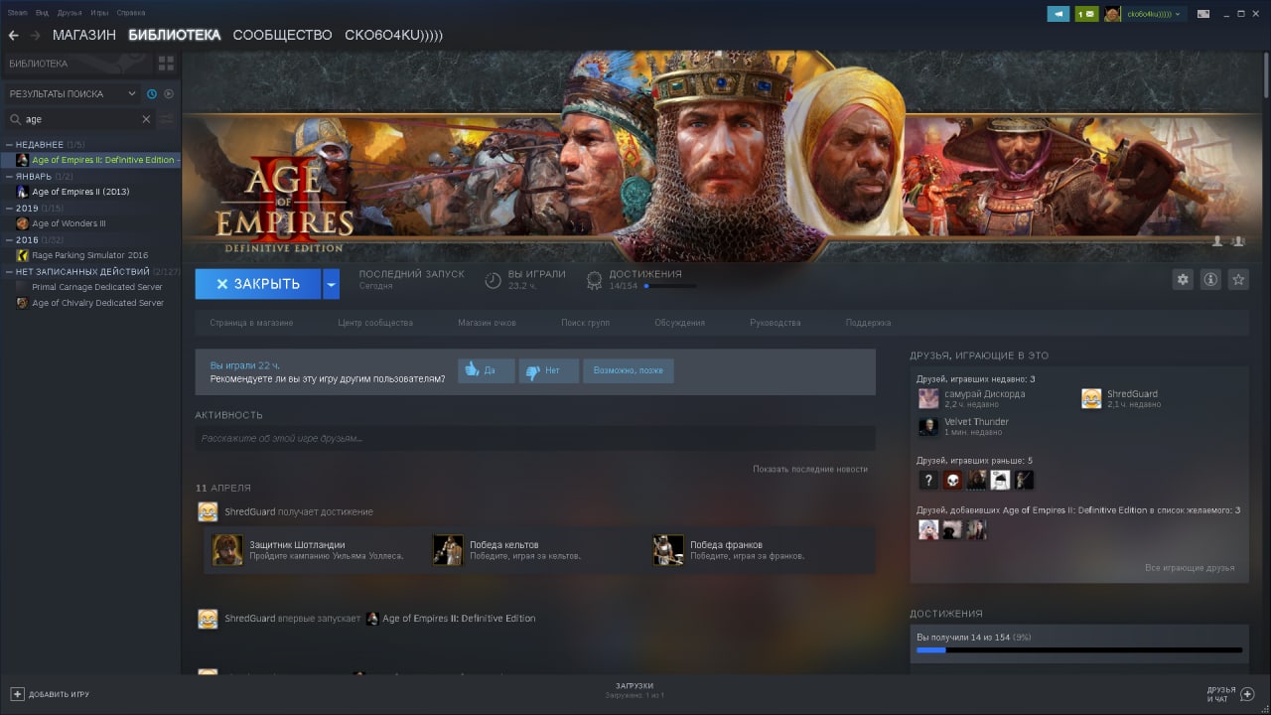Click the thumbs down Нет button
This screenshot has width=1271, height=715.
click(549, 371)
